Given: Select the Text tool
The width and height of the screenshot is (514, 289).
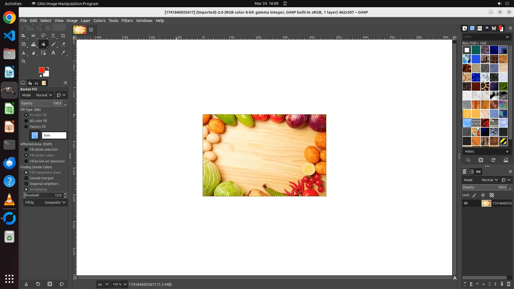Looking at the screenshot, I should click(53, 53).
